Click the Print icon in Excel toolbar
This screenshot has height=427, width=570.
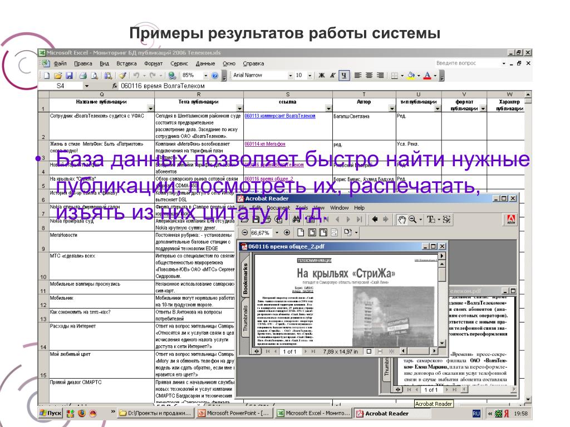click(83, 76)
